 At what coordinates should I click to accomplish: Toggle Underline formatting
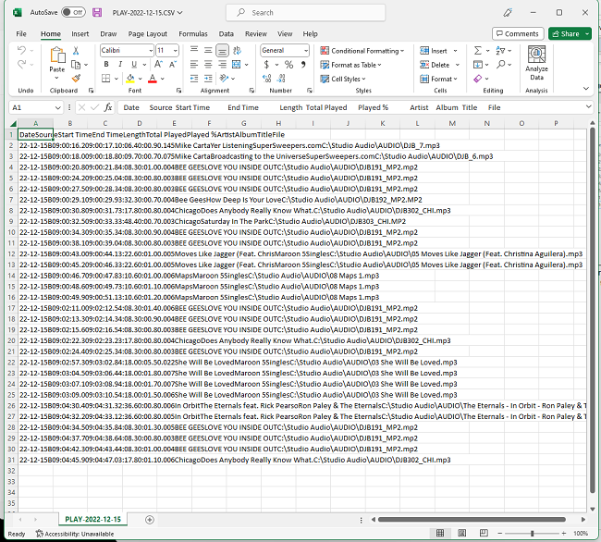[x=134, y=65]
